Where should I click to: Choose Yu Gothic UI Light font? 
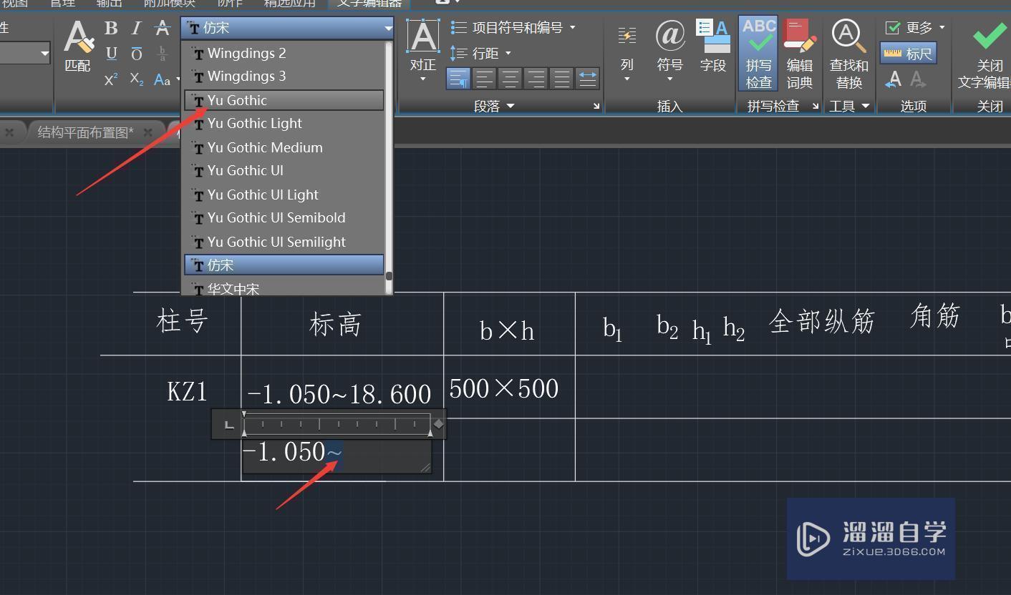pos(284,195)
